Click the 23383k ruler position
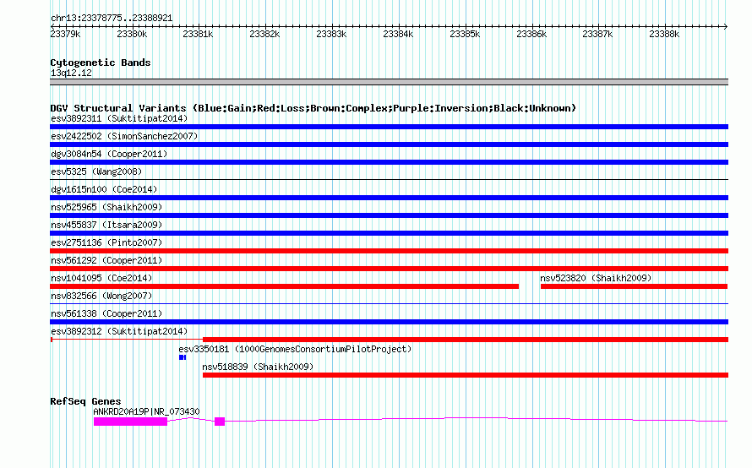The height and width of the screenshot is (468, 752). coord(331,34)
